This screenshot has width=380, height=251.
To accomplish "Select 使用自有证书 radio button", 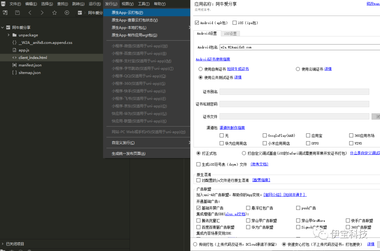I will tap(201, 69).
